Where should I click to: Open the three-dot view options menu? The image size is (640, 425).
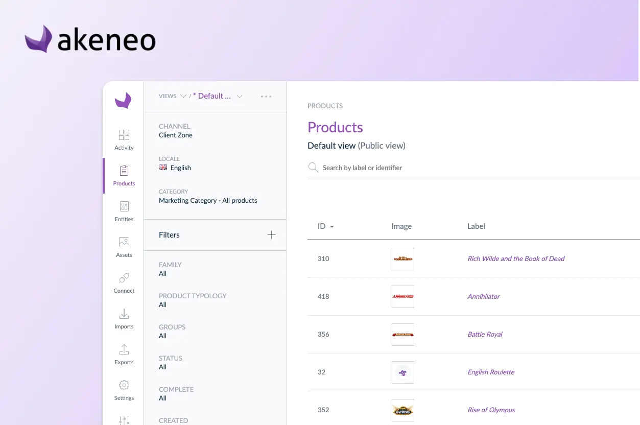[266, 96]
